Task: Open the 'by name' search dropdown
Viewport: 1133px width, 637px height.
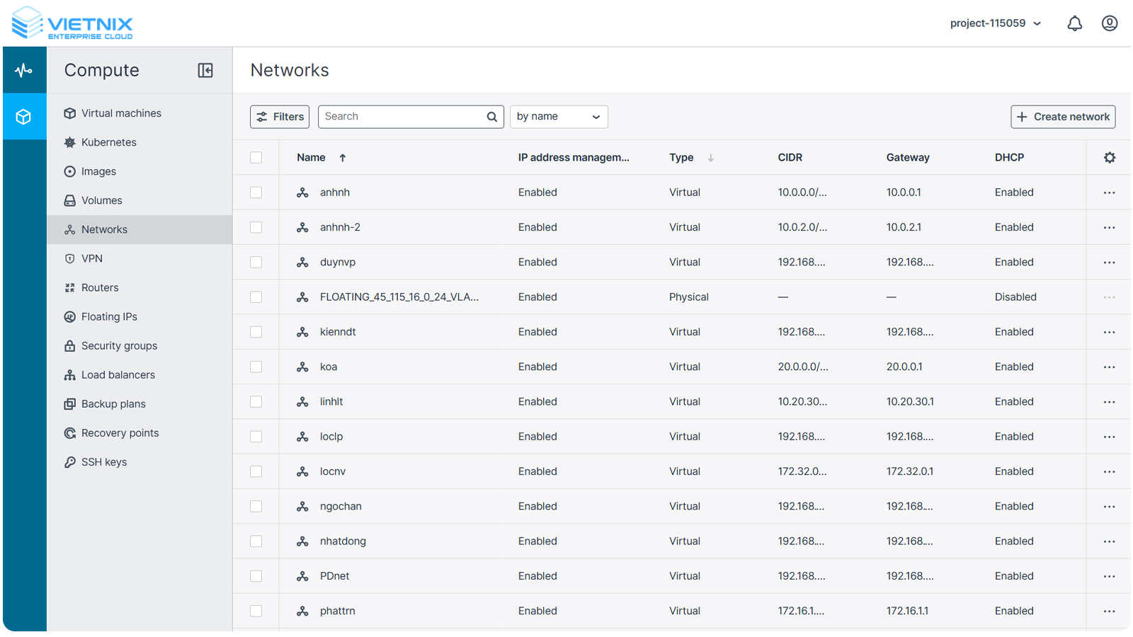Action: (x=559, y=117)
